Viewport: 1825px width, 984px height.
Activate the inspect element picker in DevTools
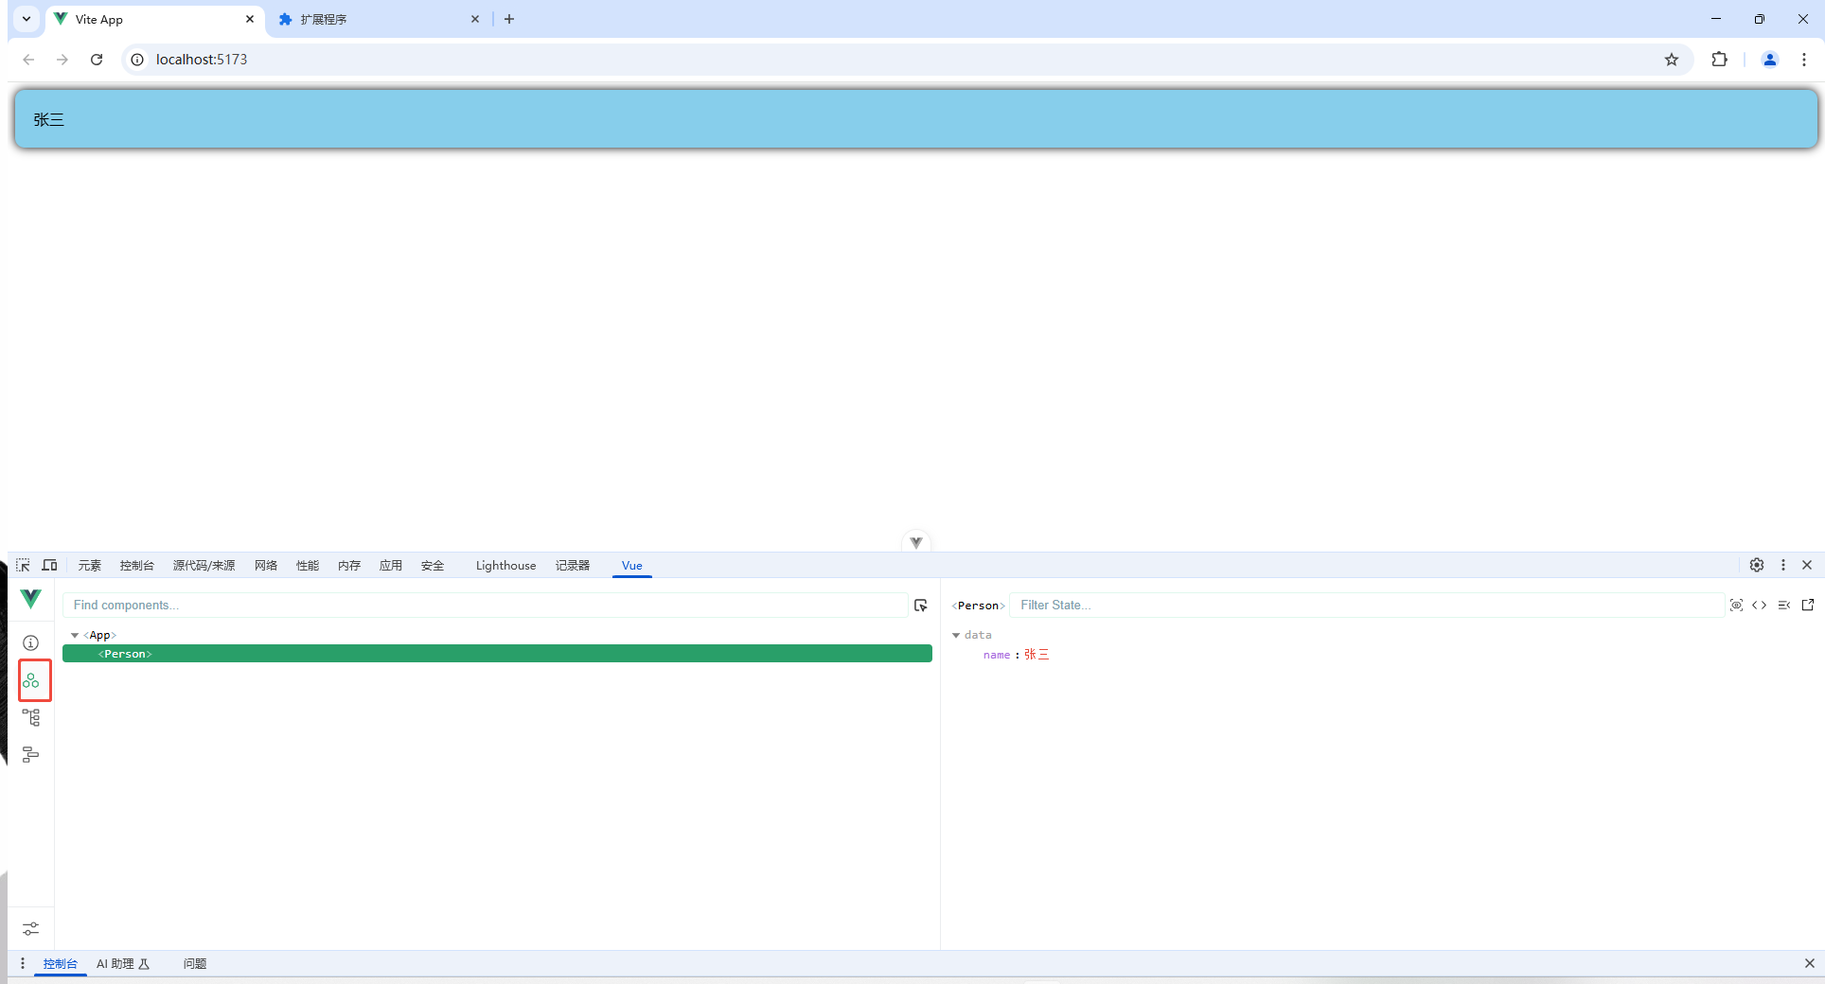click(x=23, y=565)
